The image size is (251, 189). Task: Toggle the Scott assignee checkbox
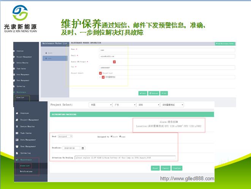pos(111,136)
